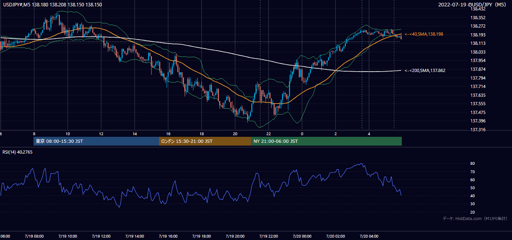Click RSI level 30 on the scale
Viewport: 512px width, 240px height.
[x=473, y=204]
